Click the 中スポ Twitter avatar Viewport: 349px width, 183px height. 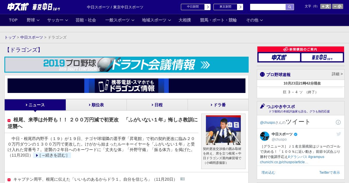pyautogui.click(x=265, y=136)
